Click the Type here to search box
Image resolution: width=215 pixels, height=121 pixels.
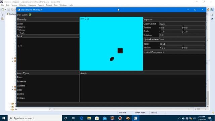click(35, 118)
